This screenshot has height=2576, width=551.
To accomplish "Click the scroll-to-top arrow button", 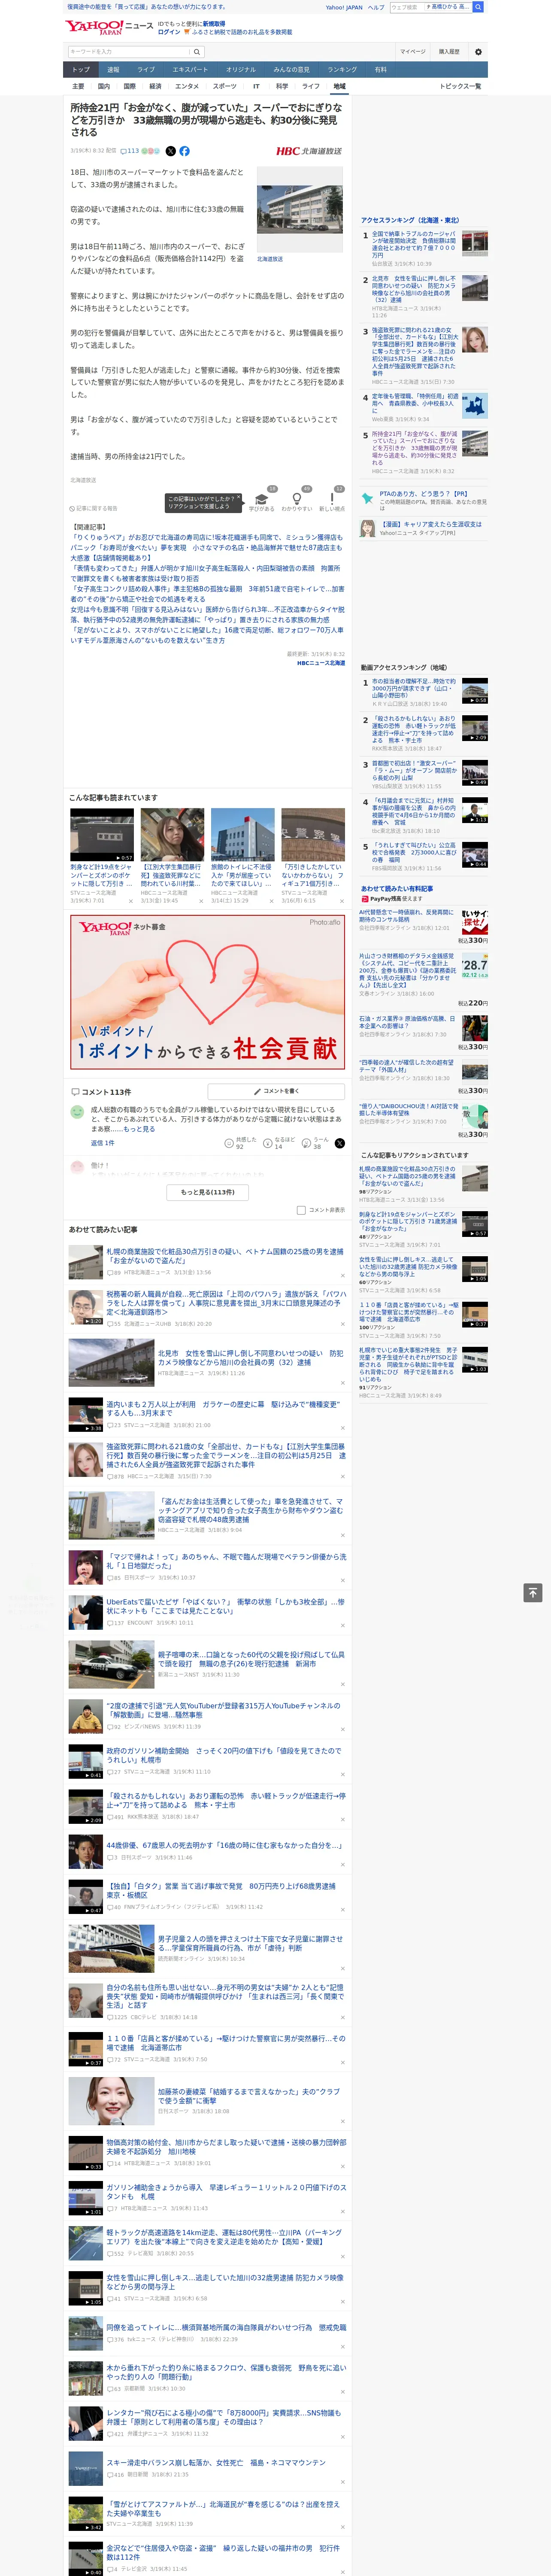I will 533,1592.
